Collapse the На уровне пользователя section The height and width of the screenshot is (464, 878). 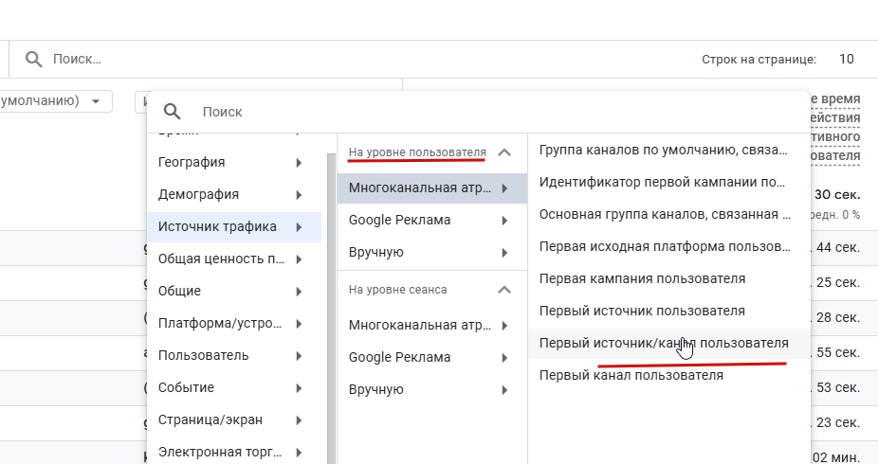point(504,152)
